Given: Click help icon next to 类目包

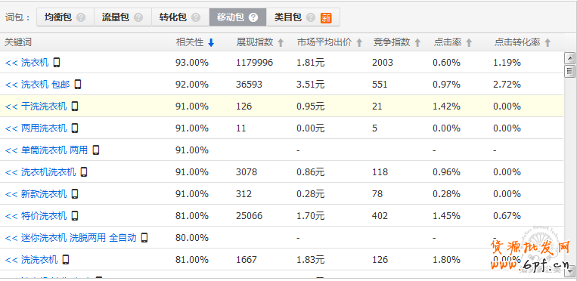Looking at the screenshot, I should (311, 17).
